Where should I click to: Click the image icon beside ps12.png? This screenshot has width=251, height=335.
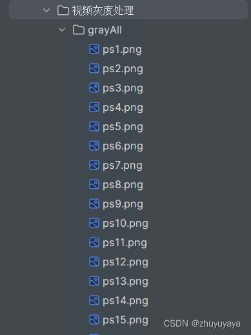(x=94, y=262)
